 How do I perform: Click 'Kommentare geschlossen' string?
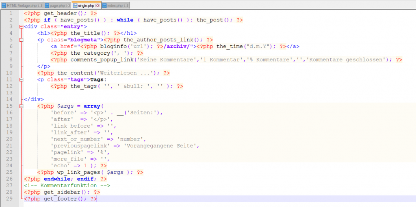pos(347,60)
